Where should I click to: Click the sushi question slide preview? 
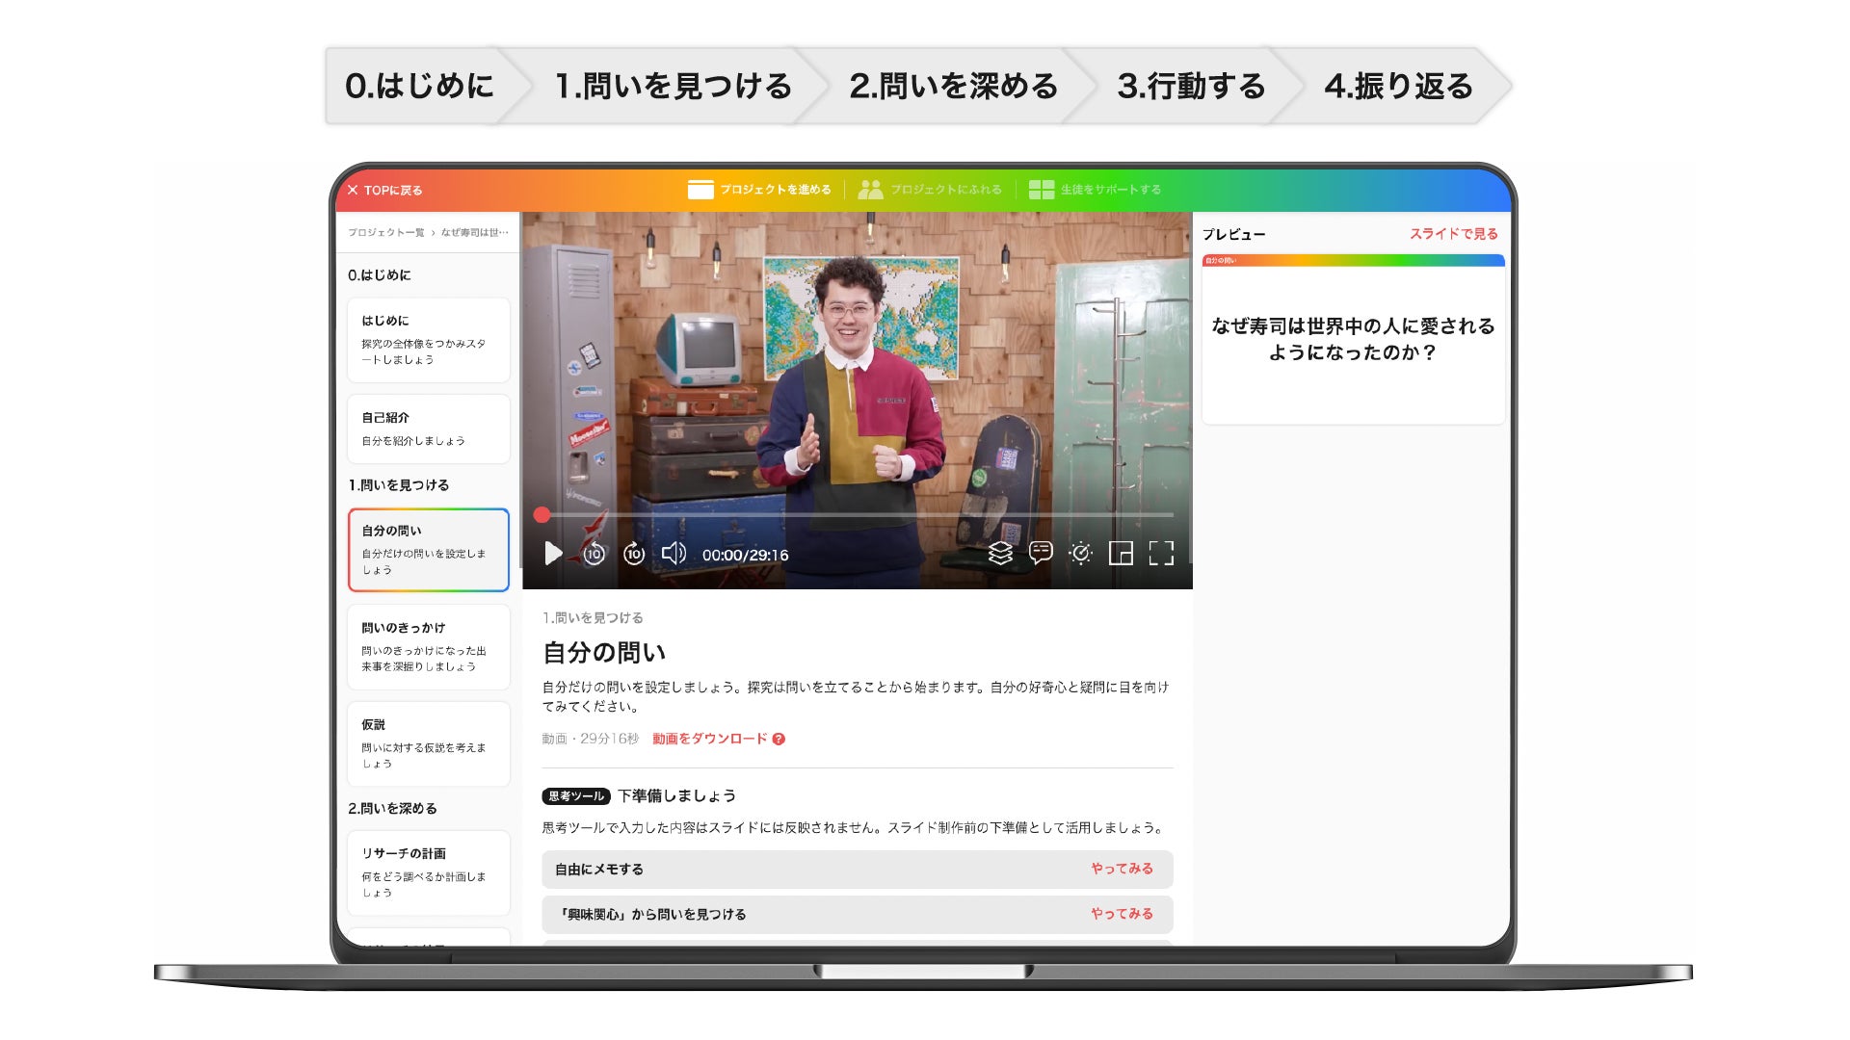(1353, 339)
